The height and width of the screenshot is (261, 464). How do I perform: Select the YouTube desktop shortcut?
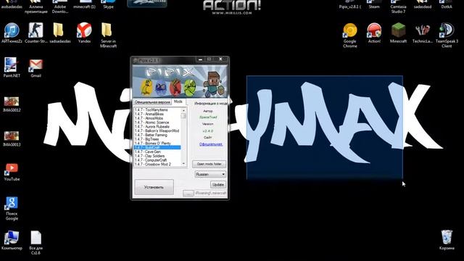point(12,172)
